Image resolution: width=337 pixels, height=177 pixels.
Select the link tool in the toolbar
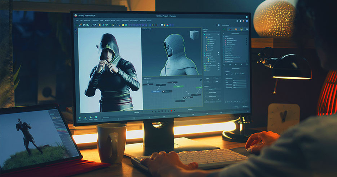80,25
